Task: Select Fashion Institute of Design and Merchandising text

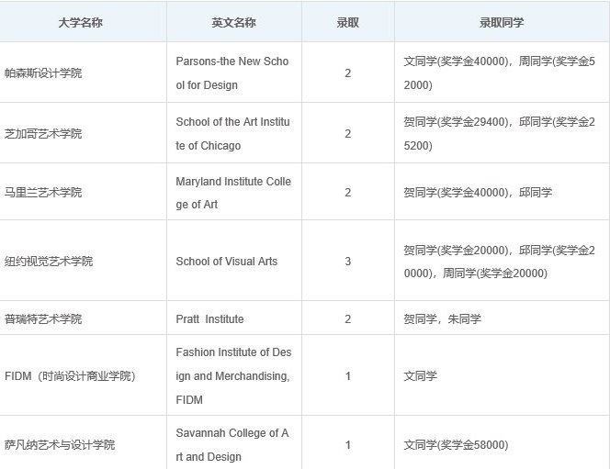Action: [232, 376]
